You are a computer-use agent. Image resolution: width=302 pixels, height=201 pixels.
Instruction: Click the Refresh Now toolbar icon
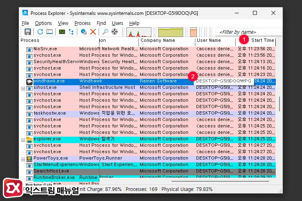40,32
